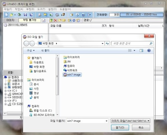Click the blue Info icon in toolbar

(77, 15)
